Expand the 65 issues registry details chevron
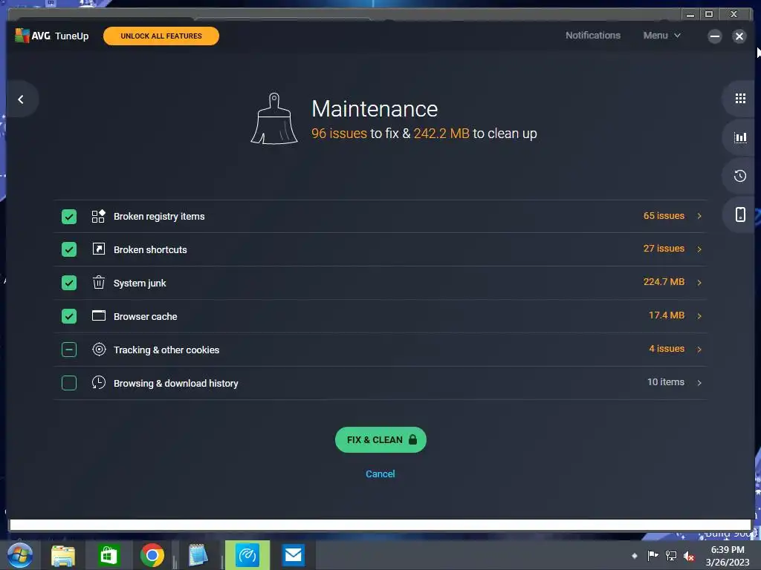 click(699, 216)
